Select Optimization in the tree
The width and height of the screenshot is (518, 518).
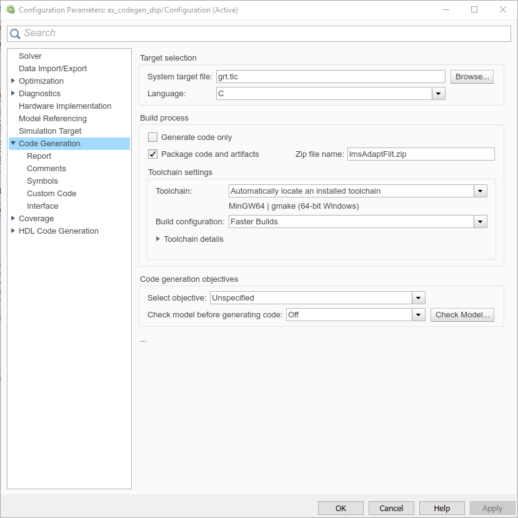pos(41,81)
